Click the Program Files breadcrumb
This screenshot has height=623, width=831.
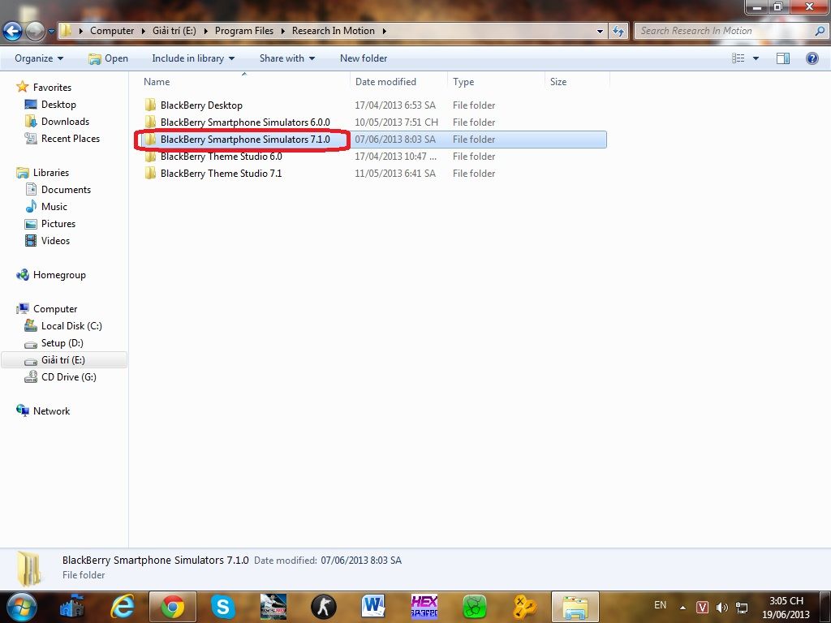pos(243,31)
